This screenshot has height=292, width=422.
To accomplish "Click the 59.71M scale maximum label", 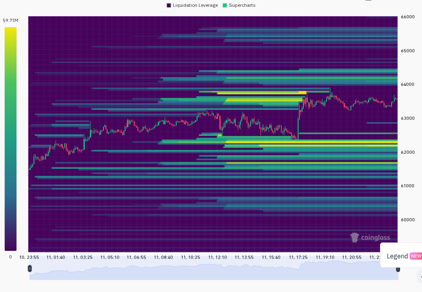I will (x=10, y=20).
